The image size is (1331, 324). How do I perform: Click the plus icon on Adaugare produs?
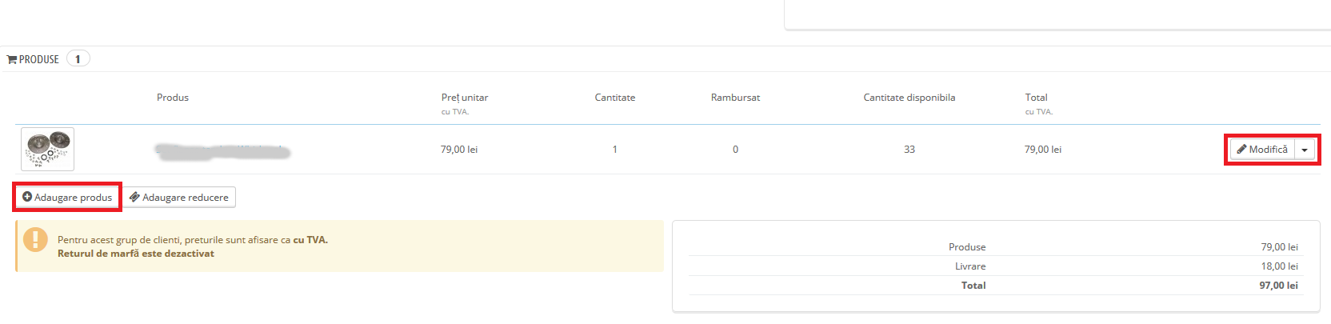click(x=27, y=197)
